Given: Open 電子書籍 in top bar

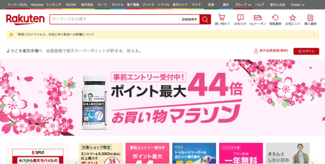Looking at the screenshot, I should tap(133, 4).
